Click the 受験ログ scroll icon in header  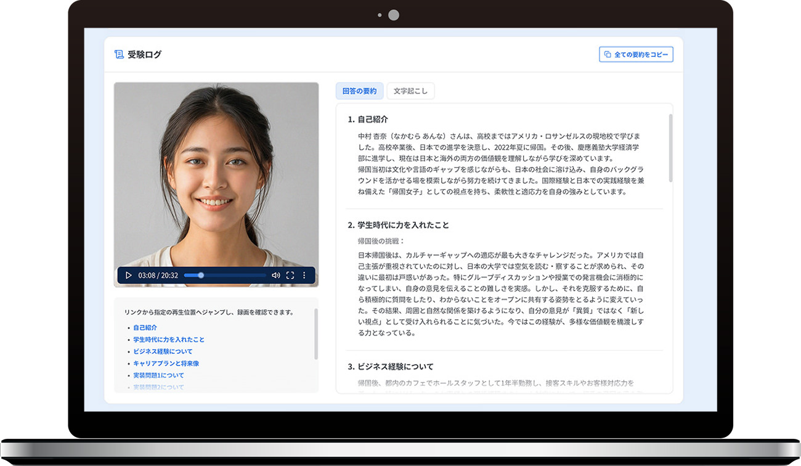pyautogui.click(x=119, y=54)
